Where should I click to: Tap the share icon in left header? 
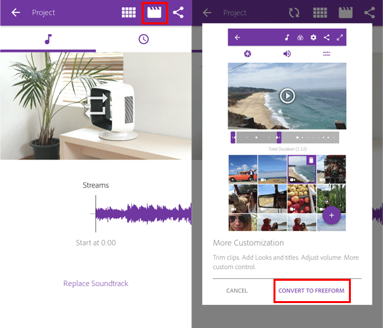tap(178, 12)
